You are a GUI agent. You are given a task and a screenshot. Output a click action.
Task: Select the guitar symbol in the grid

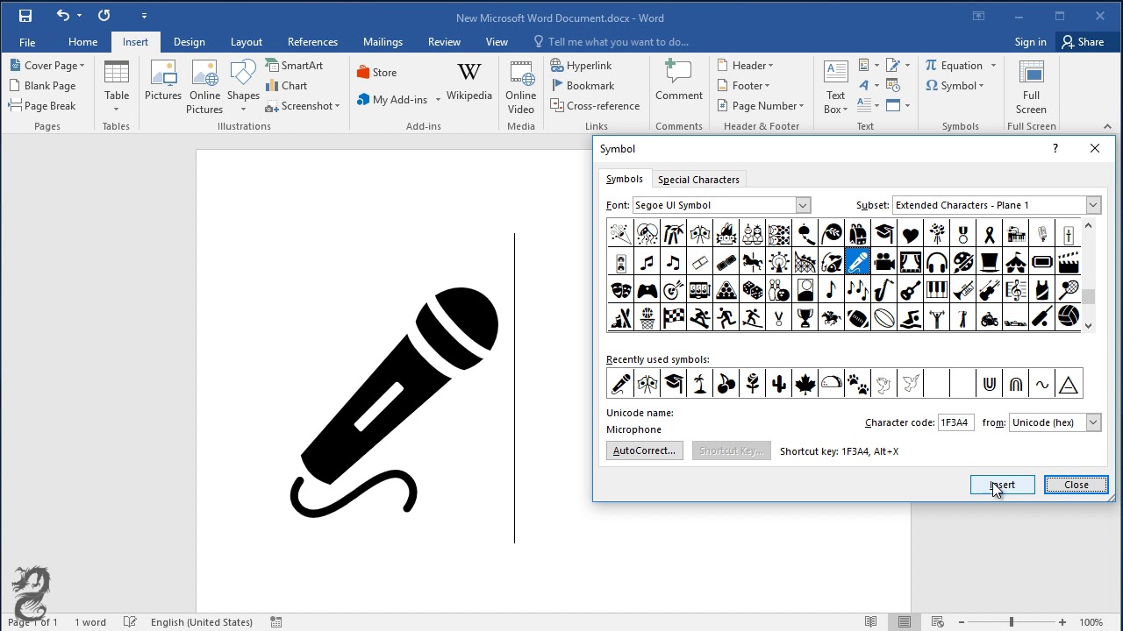(911, 290)
